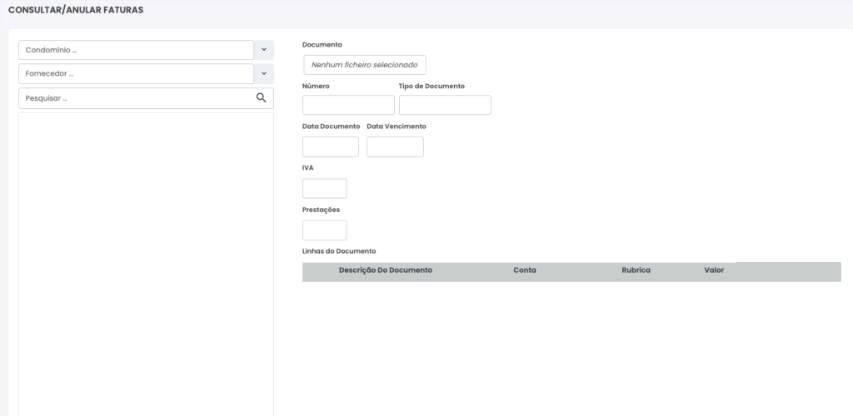Focus the Tipo de Documento field

(x=445, y=105)
